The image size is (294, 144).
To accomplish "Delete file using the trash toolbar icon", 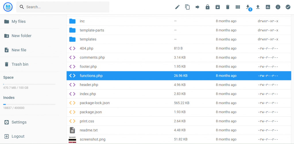I will click(x=228, y=7).
